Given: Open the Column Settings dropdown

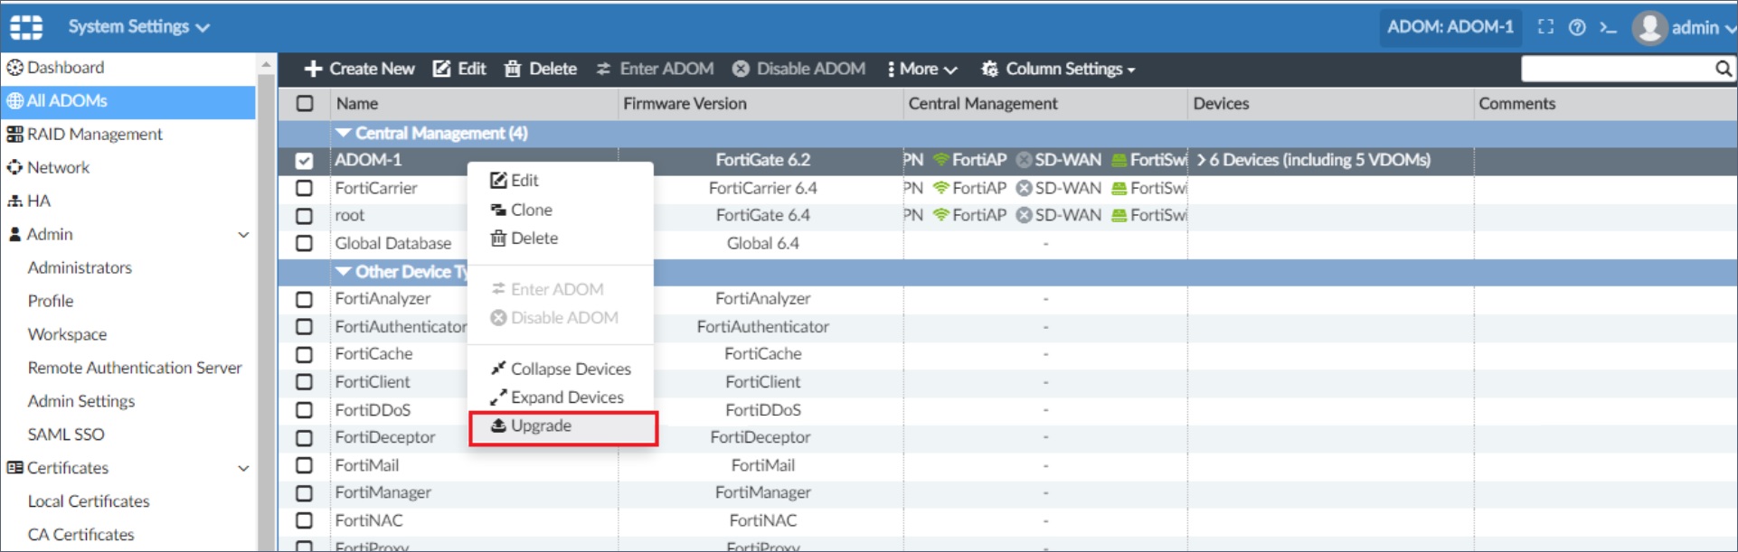Looking at the screenshot, I should click(1059, 69).
